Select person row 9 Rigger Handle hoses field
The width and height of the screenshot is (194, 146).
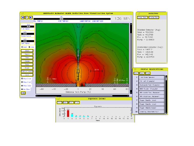pyautogui.click(x=151, y=108)
